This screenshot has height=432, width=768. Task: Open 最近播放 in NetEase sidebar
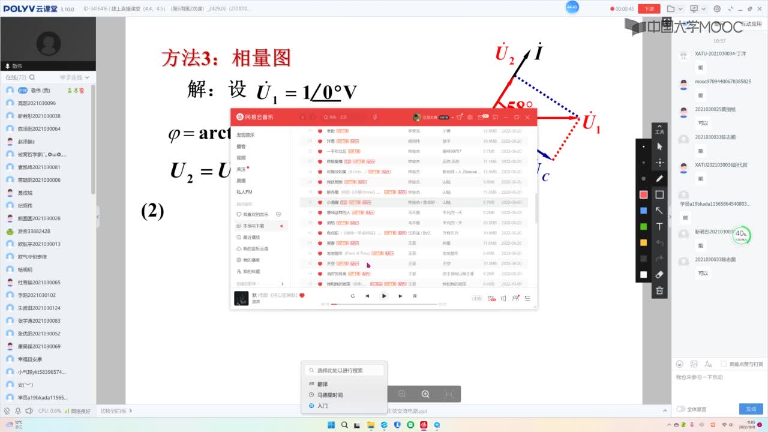252,237
